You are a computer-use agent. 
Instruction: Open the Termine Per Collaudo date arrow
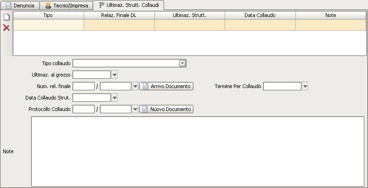(305, 86)
